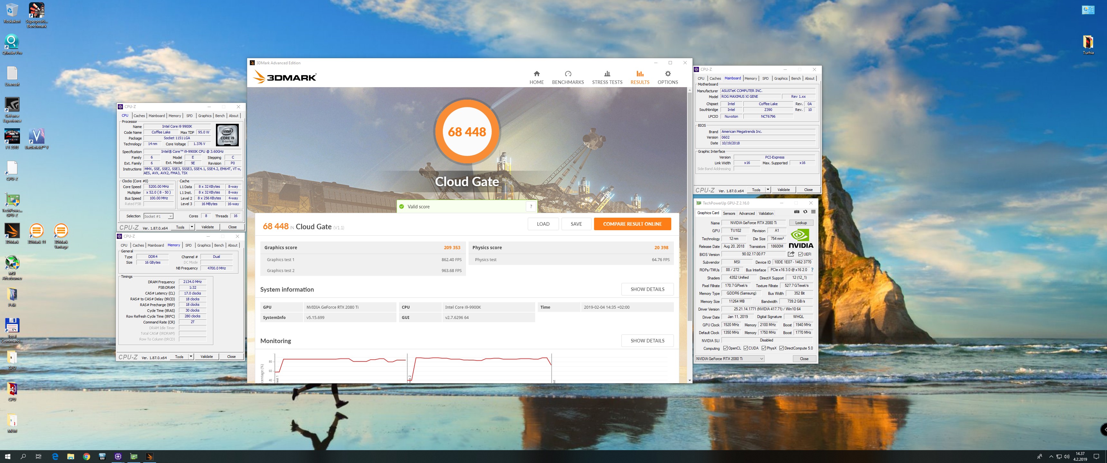Open Roskakori recycle bin on desktop
1107x463 pixels.
(x=12, y=13)
